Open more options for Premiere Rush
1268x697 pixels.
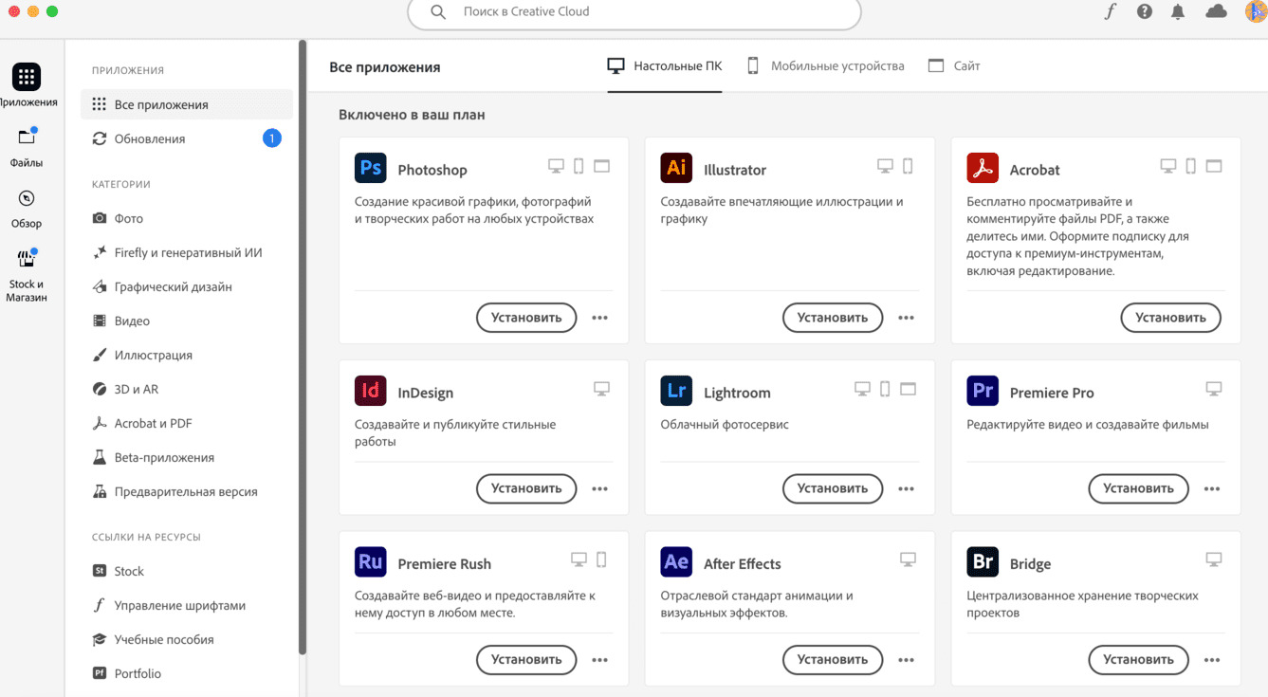[599, 659]
